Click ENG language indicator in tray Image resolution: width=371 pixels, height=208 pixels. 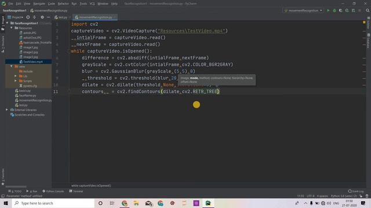click(336, 203)
